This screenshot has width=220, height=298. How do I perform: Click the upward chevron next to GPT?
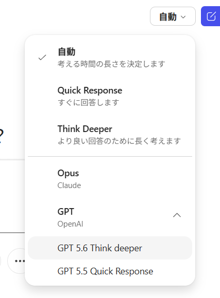177,215
